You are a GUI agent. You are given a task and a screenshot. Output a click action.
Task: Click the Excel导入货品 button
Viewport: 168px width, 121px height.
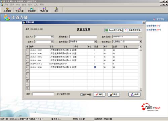pyautogui.click(x=114, y=30)
